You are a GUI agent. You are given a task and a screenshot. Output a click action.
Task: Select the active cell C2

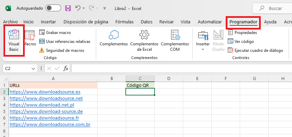[140, 92]
